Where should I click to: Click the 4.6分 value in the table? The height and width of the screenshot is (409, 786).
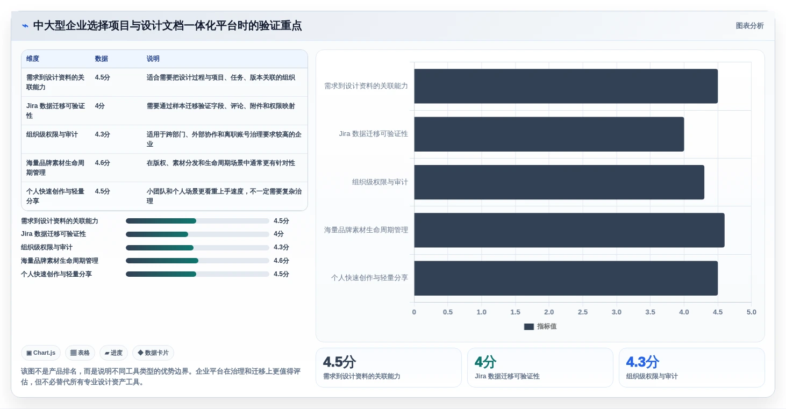103,163
